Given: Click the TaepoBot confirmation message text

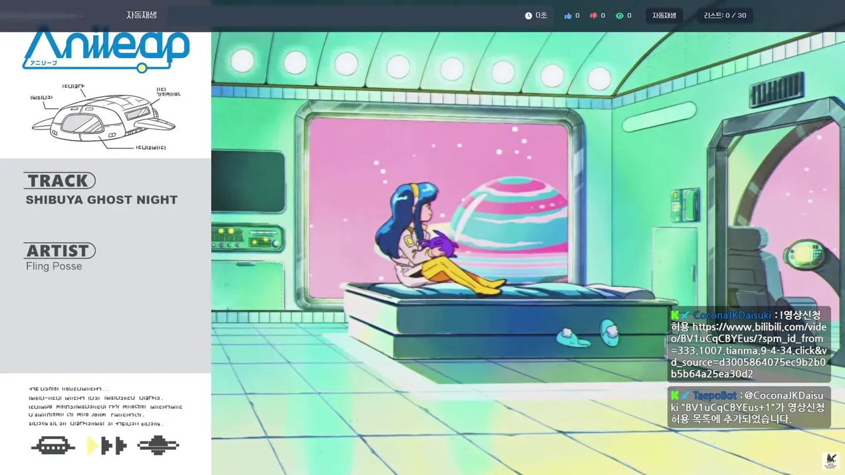Looking at the screenshot, I should click(748, 408).
